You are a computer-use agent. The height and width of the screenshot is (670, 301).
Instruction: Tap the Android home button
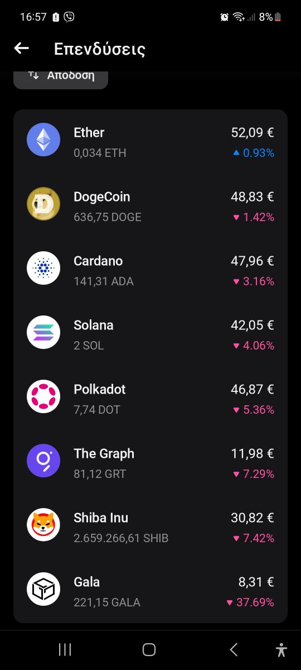pos(149,649)
